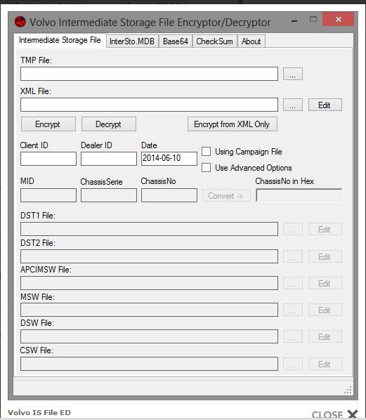Screen dimensions: 366x420
Task: Click Edit beside the MSW File field
Action: [325, 310]
